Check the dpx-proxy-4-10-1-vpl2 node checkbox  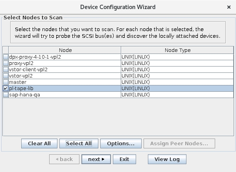click(x=6, y=57)
